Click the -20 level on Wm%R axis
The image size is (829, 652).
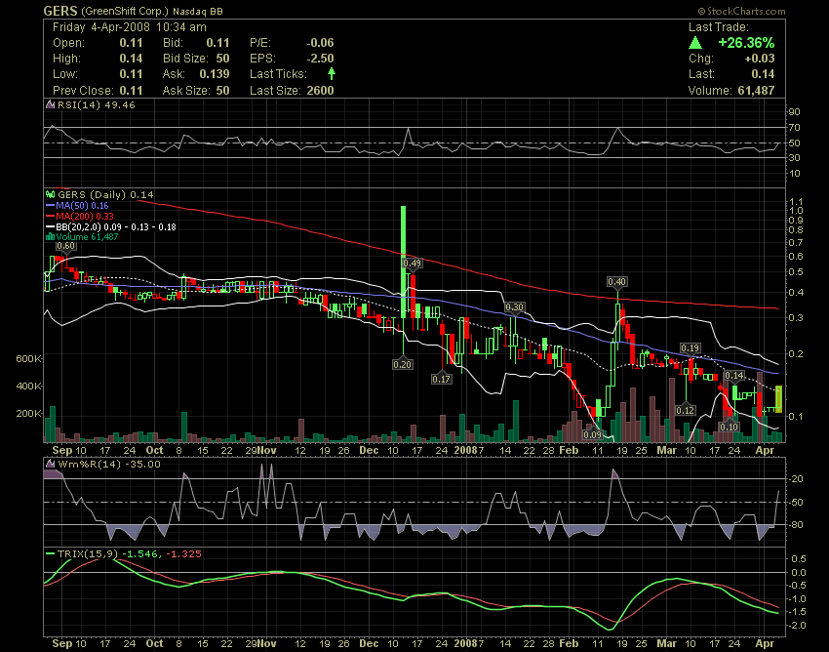pos(796,479)
